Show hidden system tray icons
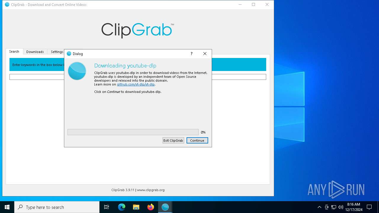Viewport: 379px width, 213px height. [x=319, y=207]
